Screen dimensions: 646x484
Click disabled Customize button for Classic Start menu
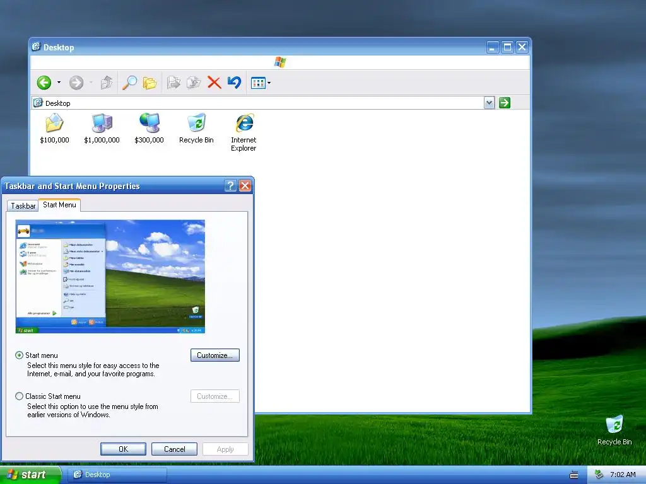(215, 396)
